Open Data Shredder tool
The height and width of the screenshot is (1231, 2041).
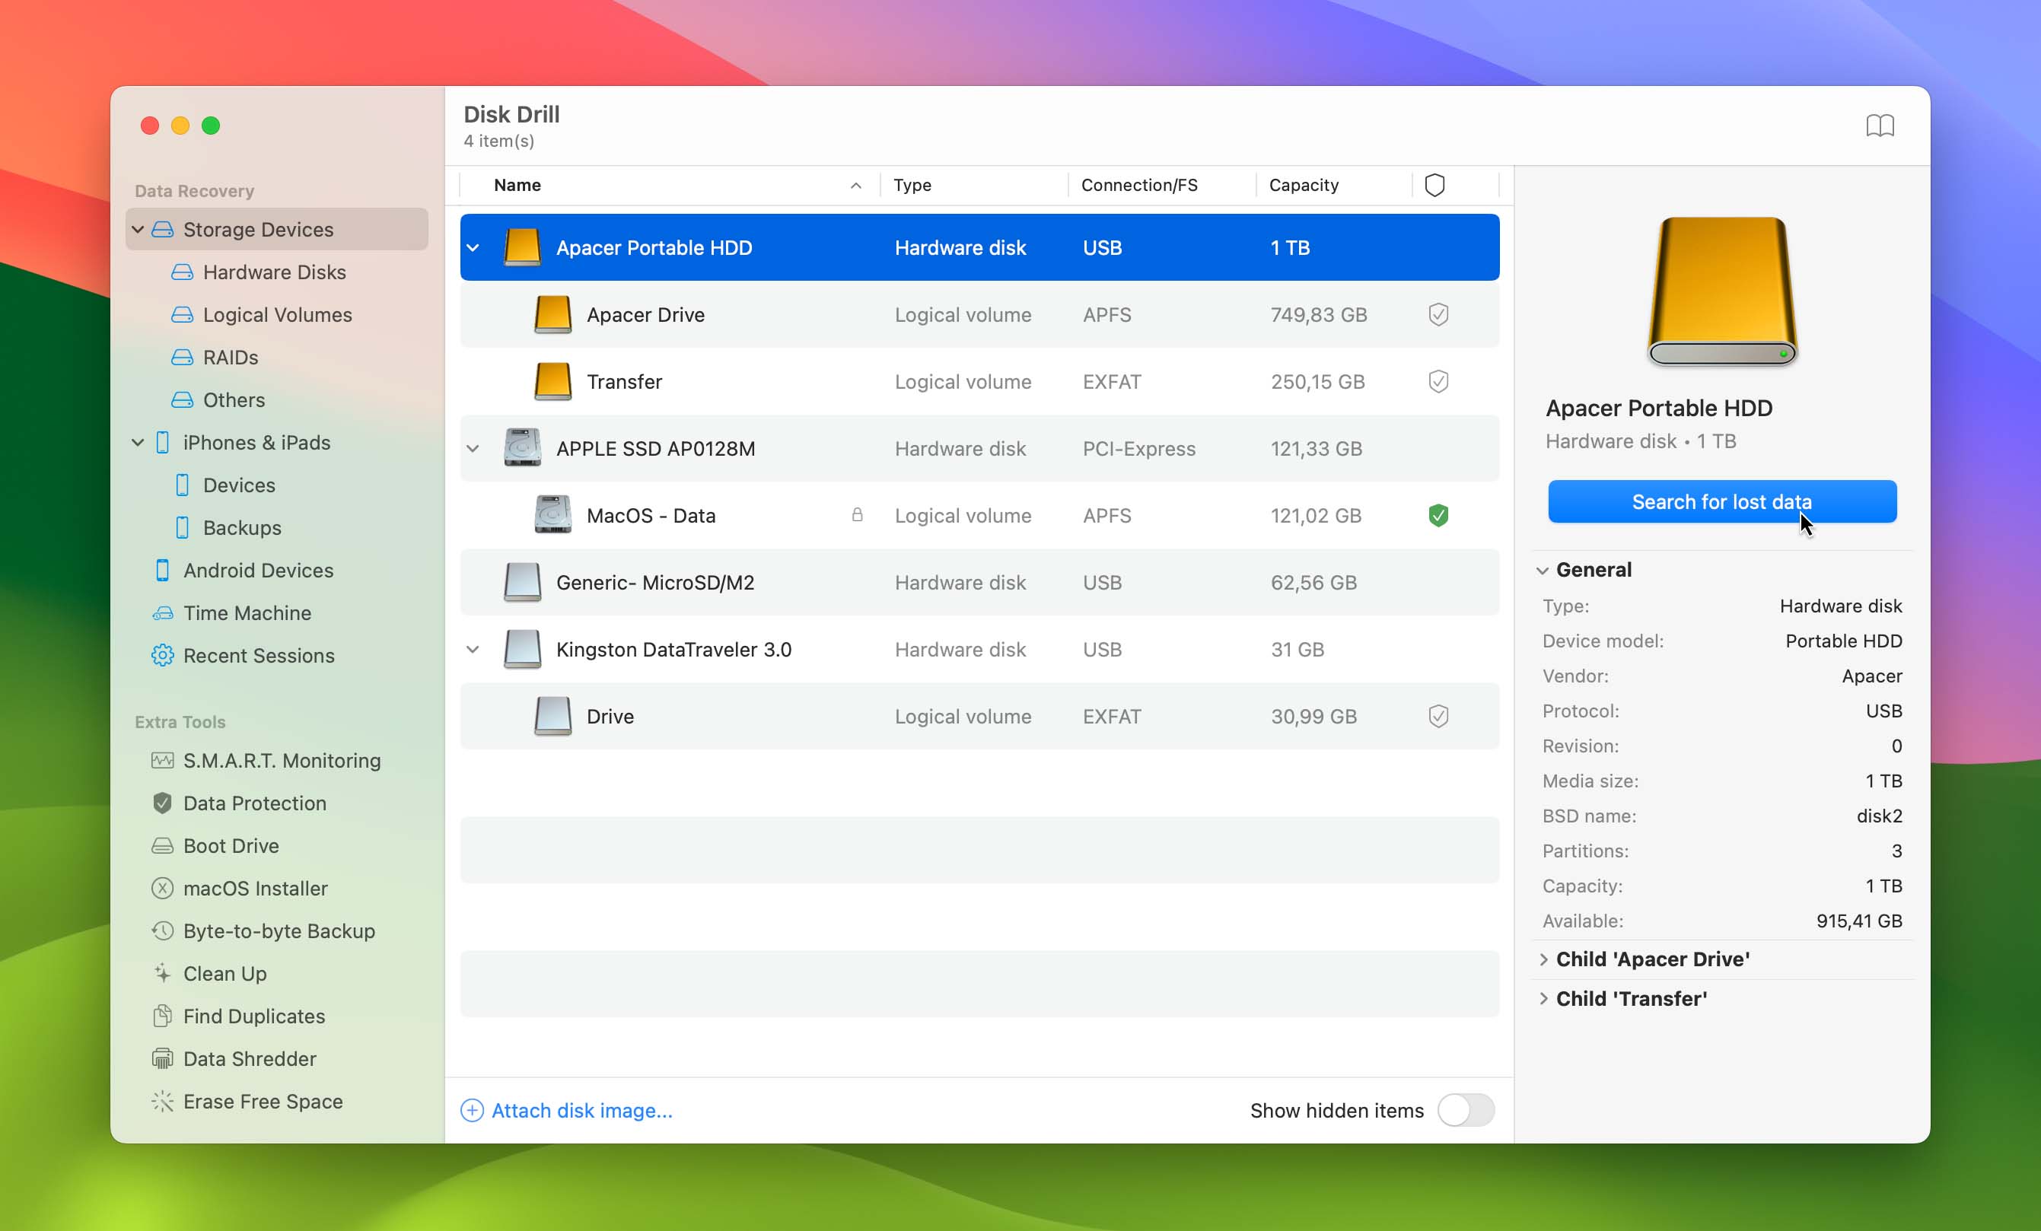[x=250, y=1058]
